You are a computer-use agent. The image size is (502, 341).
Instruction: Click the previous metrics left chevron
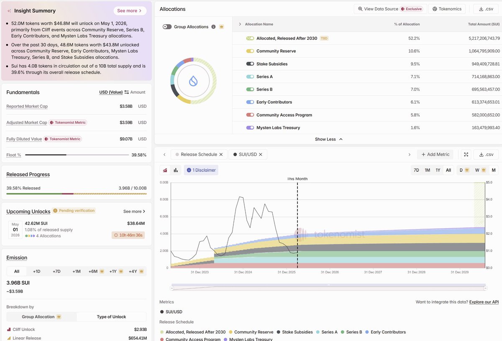pos(164,155)
